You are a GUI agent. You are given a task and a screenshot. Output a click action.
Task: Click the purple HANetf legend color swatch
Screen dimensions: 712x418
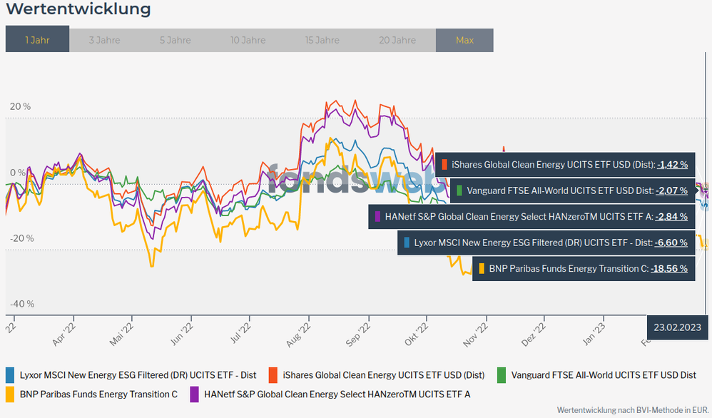[194, 393]
